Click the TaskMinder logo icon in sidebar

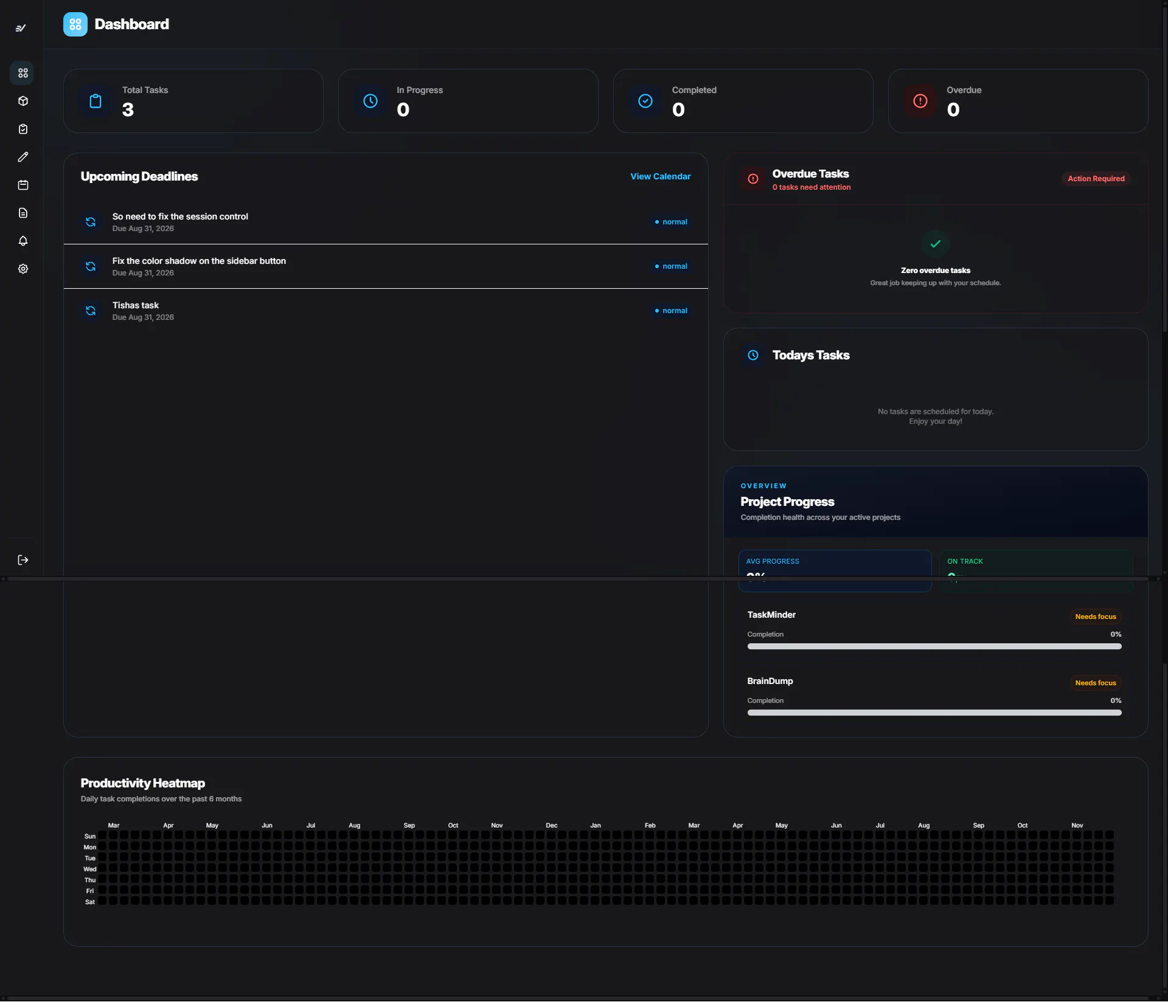(x=21, y=28)
